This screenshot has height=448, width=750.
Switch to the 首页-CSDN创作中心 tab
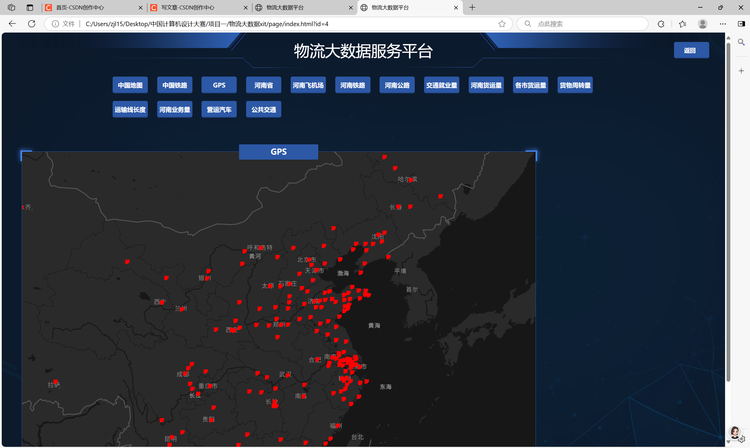click(x=80, y=8)
